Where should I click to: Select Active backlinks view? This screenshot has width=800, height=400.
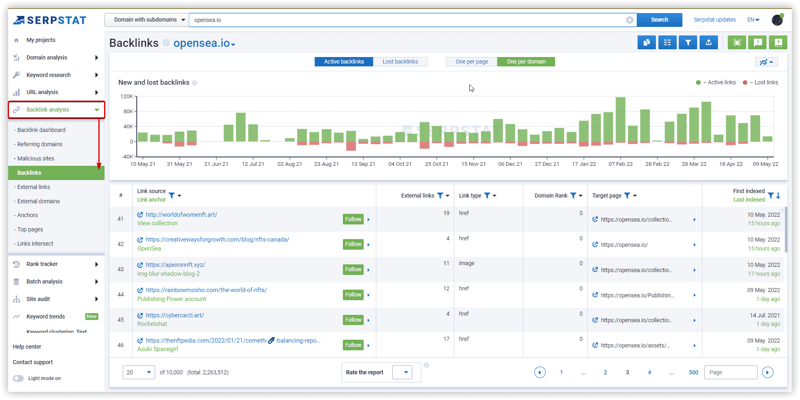pos(344,62)
